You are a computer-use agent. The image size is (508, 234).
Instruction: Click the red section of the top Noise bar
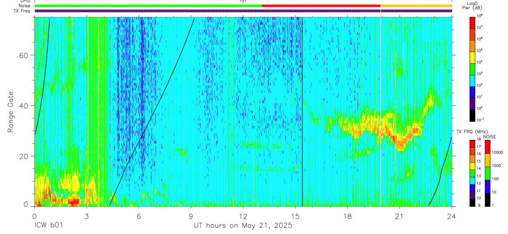321,6
